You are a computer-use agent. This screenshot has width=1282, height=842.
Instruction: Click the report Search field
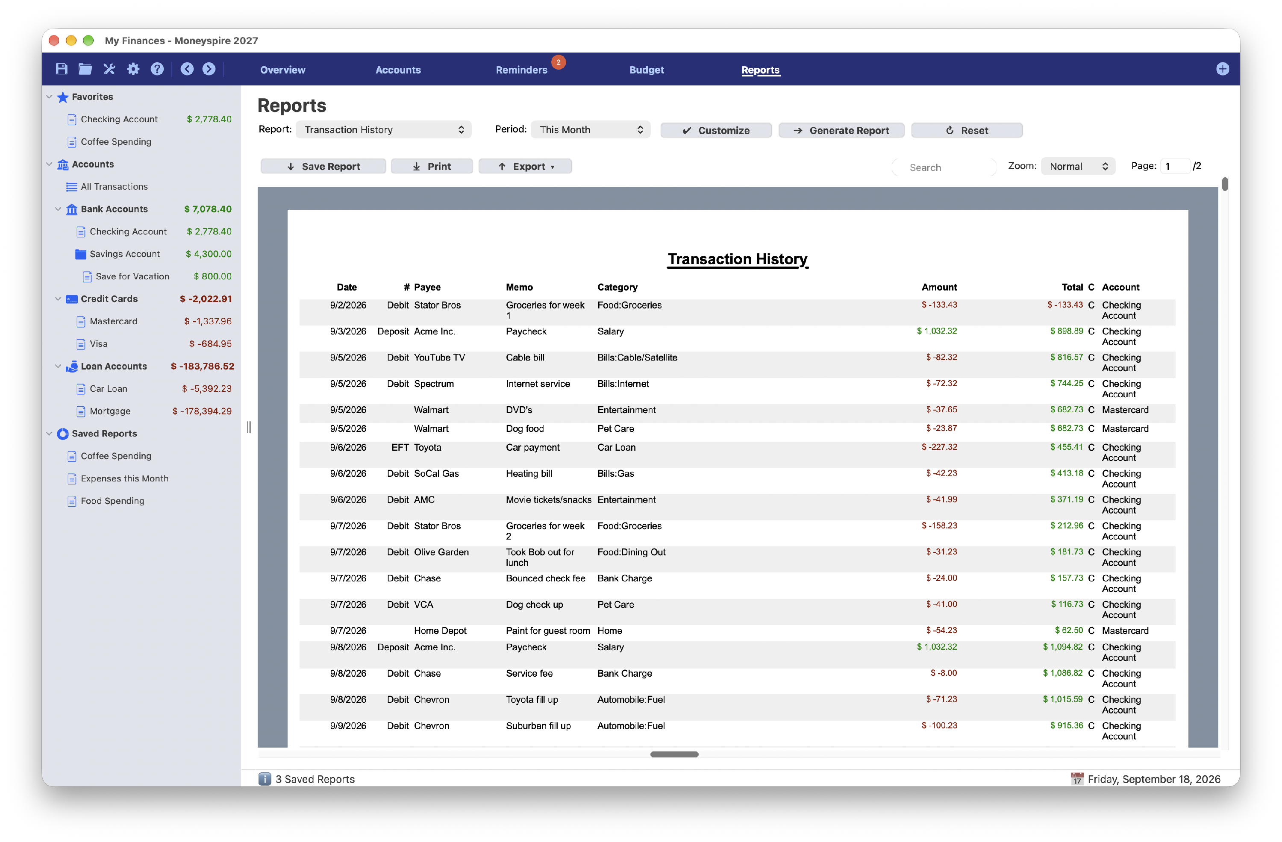coord(944,167)
